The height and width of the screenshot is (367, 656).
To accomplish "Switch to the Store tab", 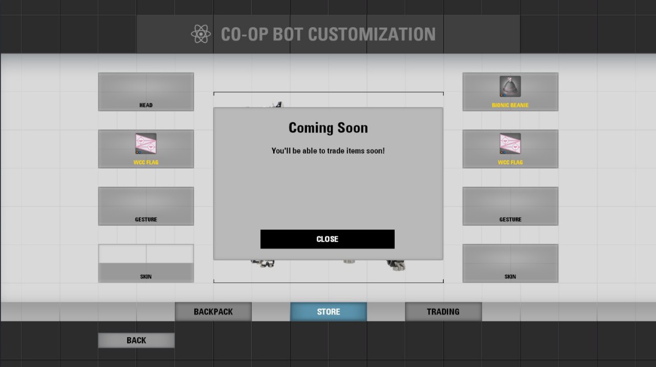I will pyautogui.click(x=329, y=312).
